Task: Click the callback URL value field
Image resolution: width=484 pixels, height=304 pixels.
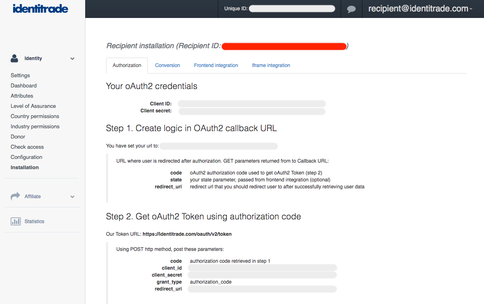Action: (219, 146)
